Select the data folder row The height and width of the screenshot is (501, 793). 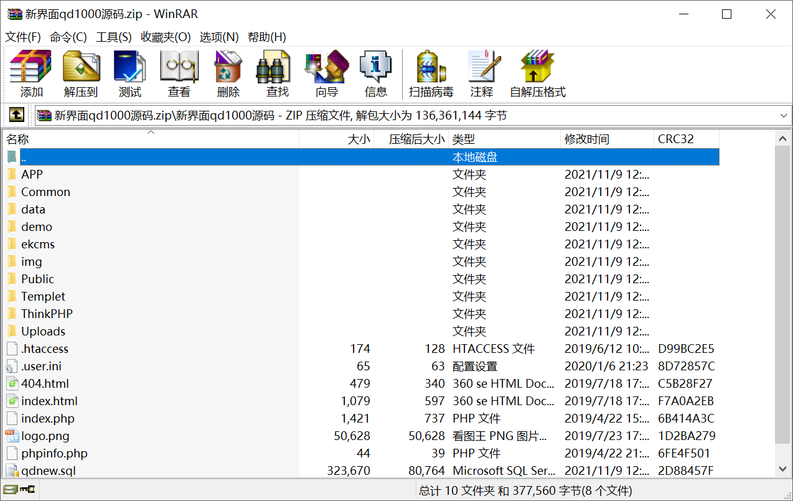click(361, 209)
